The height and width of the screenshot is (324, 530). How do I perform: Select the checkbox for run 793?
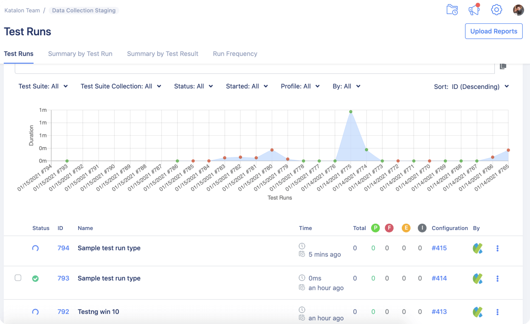(18, 278)
